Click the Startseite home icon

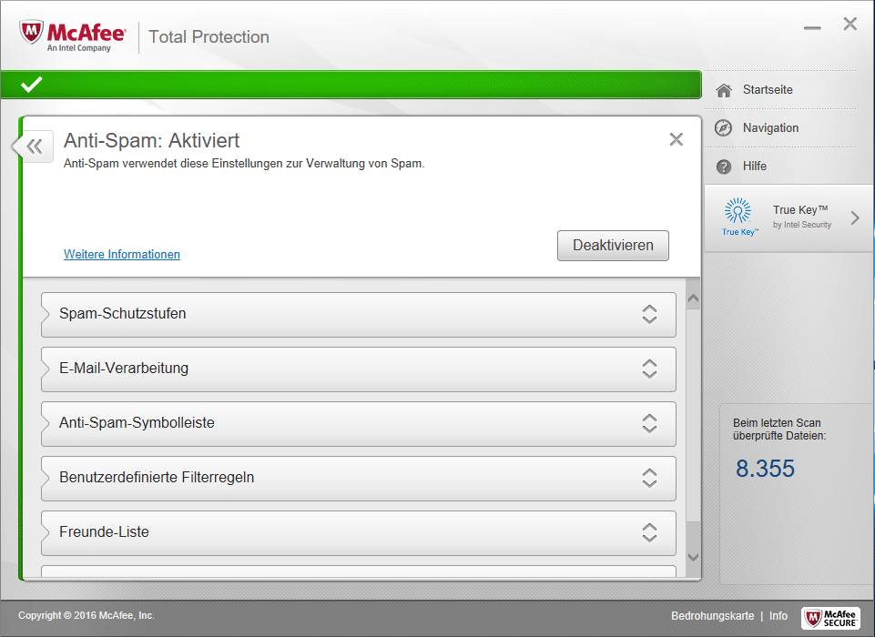coord(724,90)
